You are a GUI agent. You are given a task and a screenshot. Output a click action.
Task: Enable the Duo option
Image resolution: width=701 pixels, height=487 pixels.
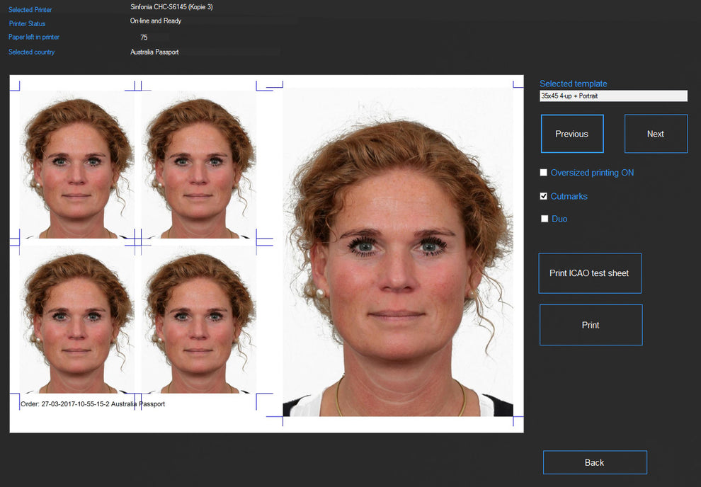pyautogui.click(x=544, y=219)
